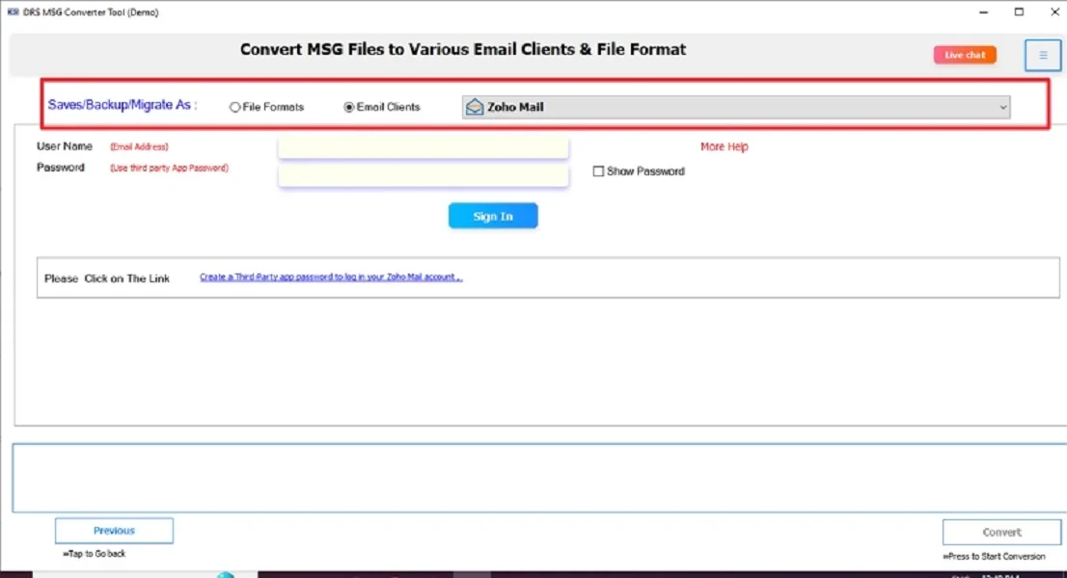The width and height of the screenshot is (1067, 578).
Task: Close the MSG Converter window
Action: tap(1052, 13)
